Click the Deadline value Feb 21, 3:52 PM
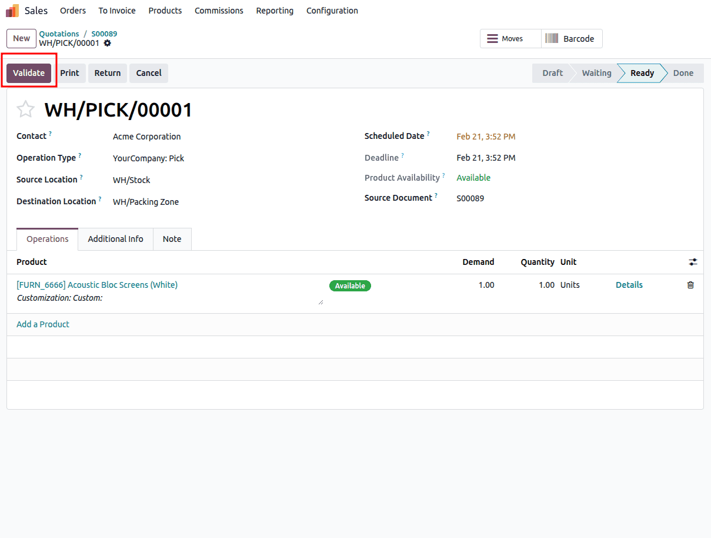The image size is (711, 538). 486,158
